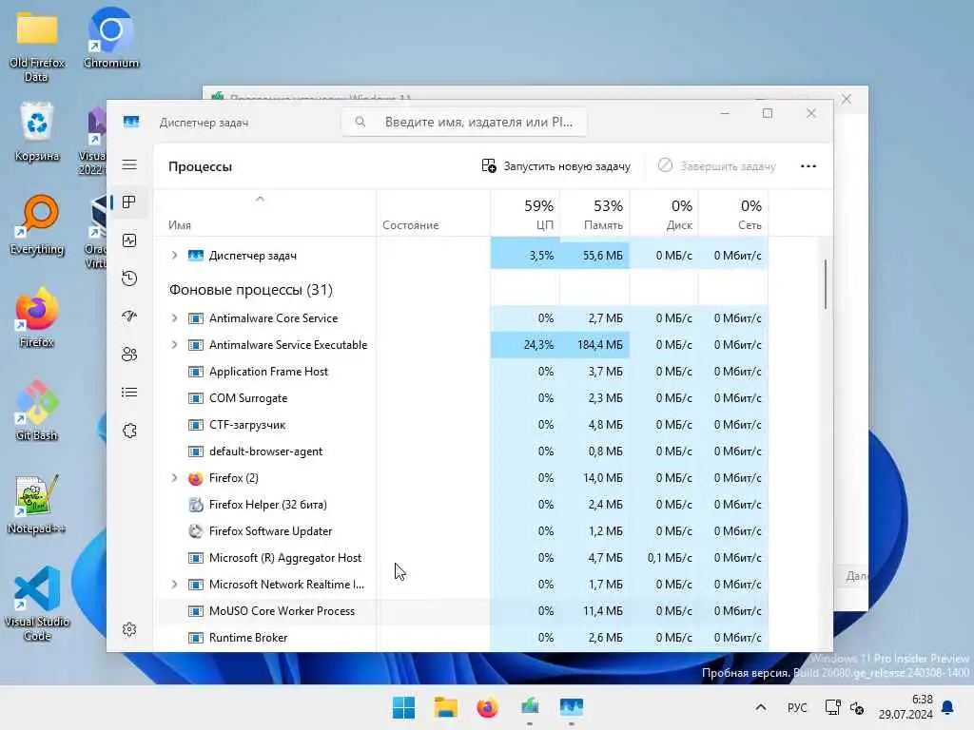Select the Git Bash desktop shortcut
Image resolution: width=974 pixels, height=730 pixels.
coord(37,411)
